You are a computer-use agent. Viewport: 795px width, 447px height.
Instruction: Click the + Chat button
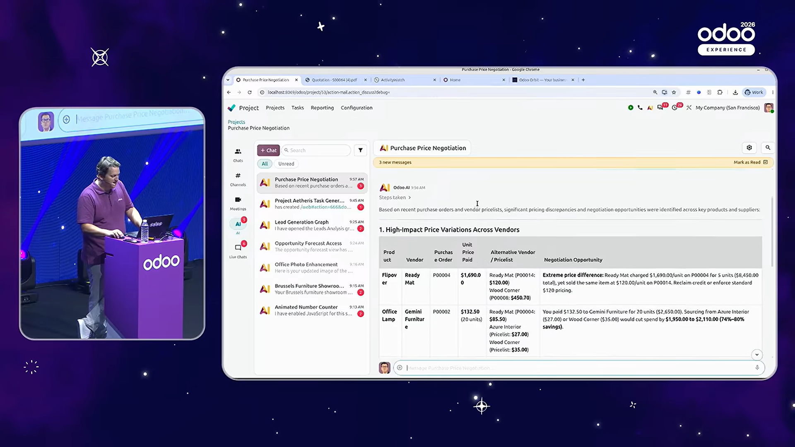(268, 150)
